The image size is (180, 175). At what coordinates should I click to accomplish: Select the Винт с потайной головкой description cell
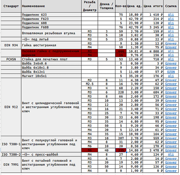pos(51,164)
